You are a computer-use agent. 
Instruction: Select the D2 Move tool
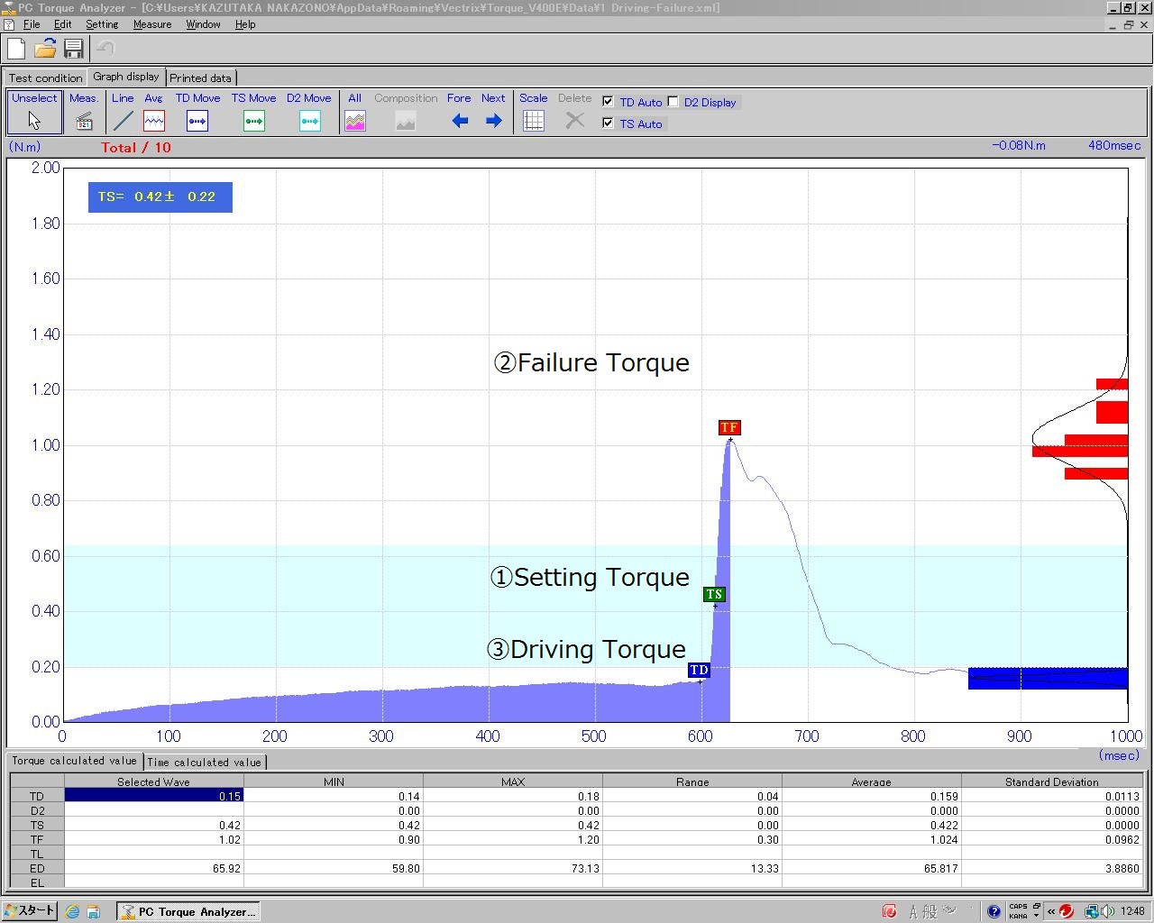pos(309,112)
